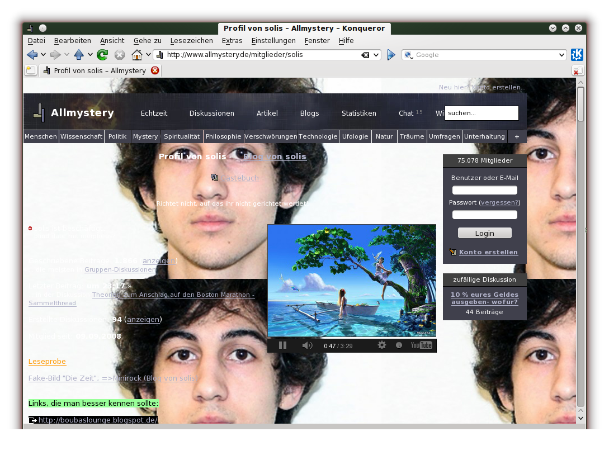This screenshot has width=609, height=460.
Task: Click the video picture to pause
Action: tap(352, 280)
